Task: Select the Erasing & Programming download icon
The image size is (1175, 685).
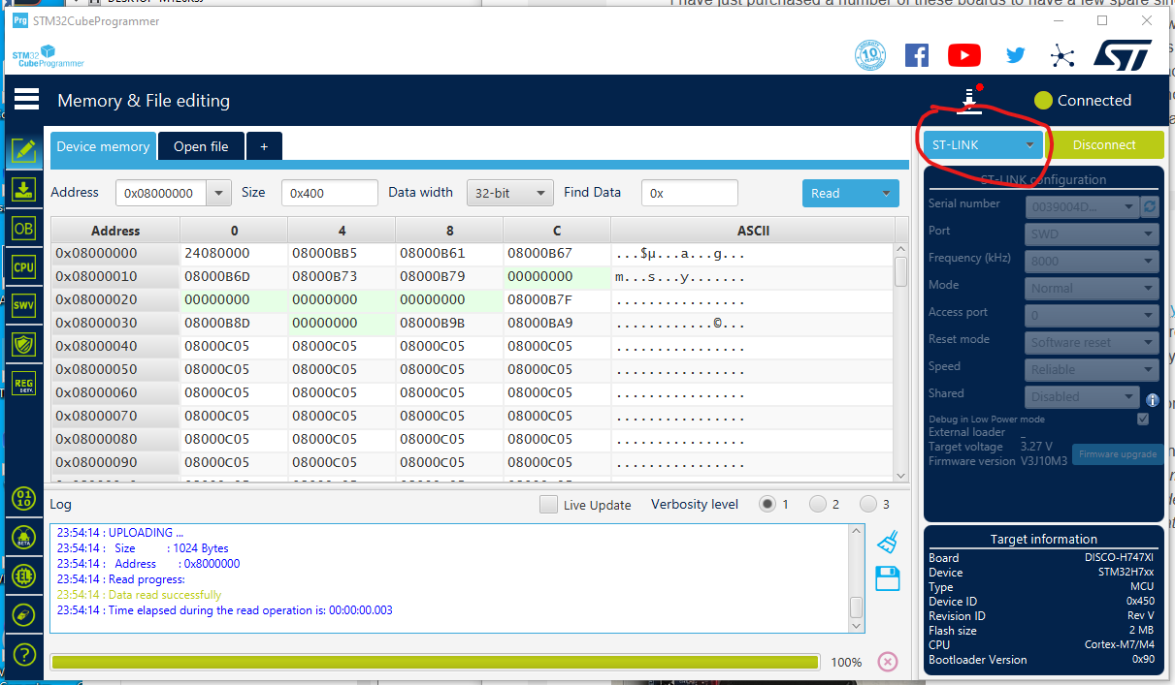Action: click(24, 190)
